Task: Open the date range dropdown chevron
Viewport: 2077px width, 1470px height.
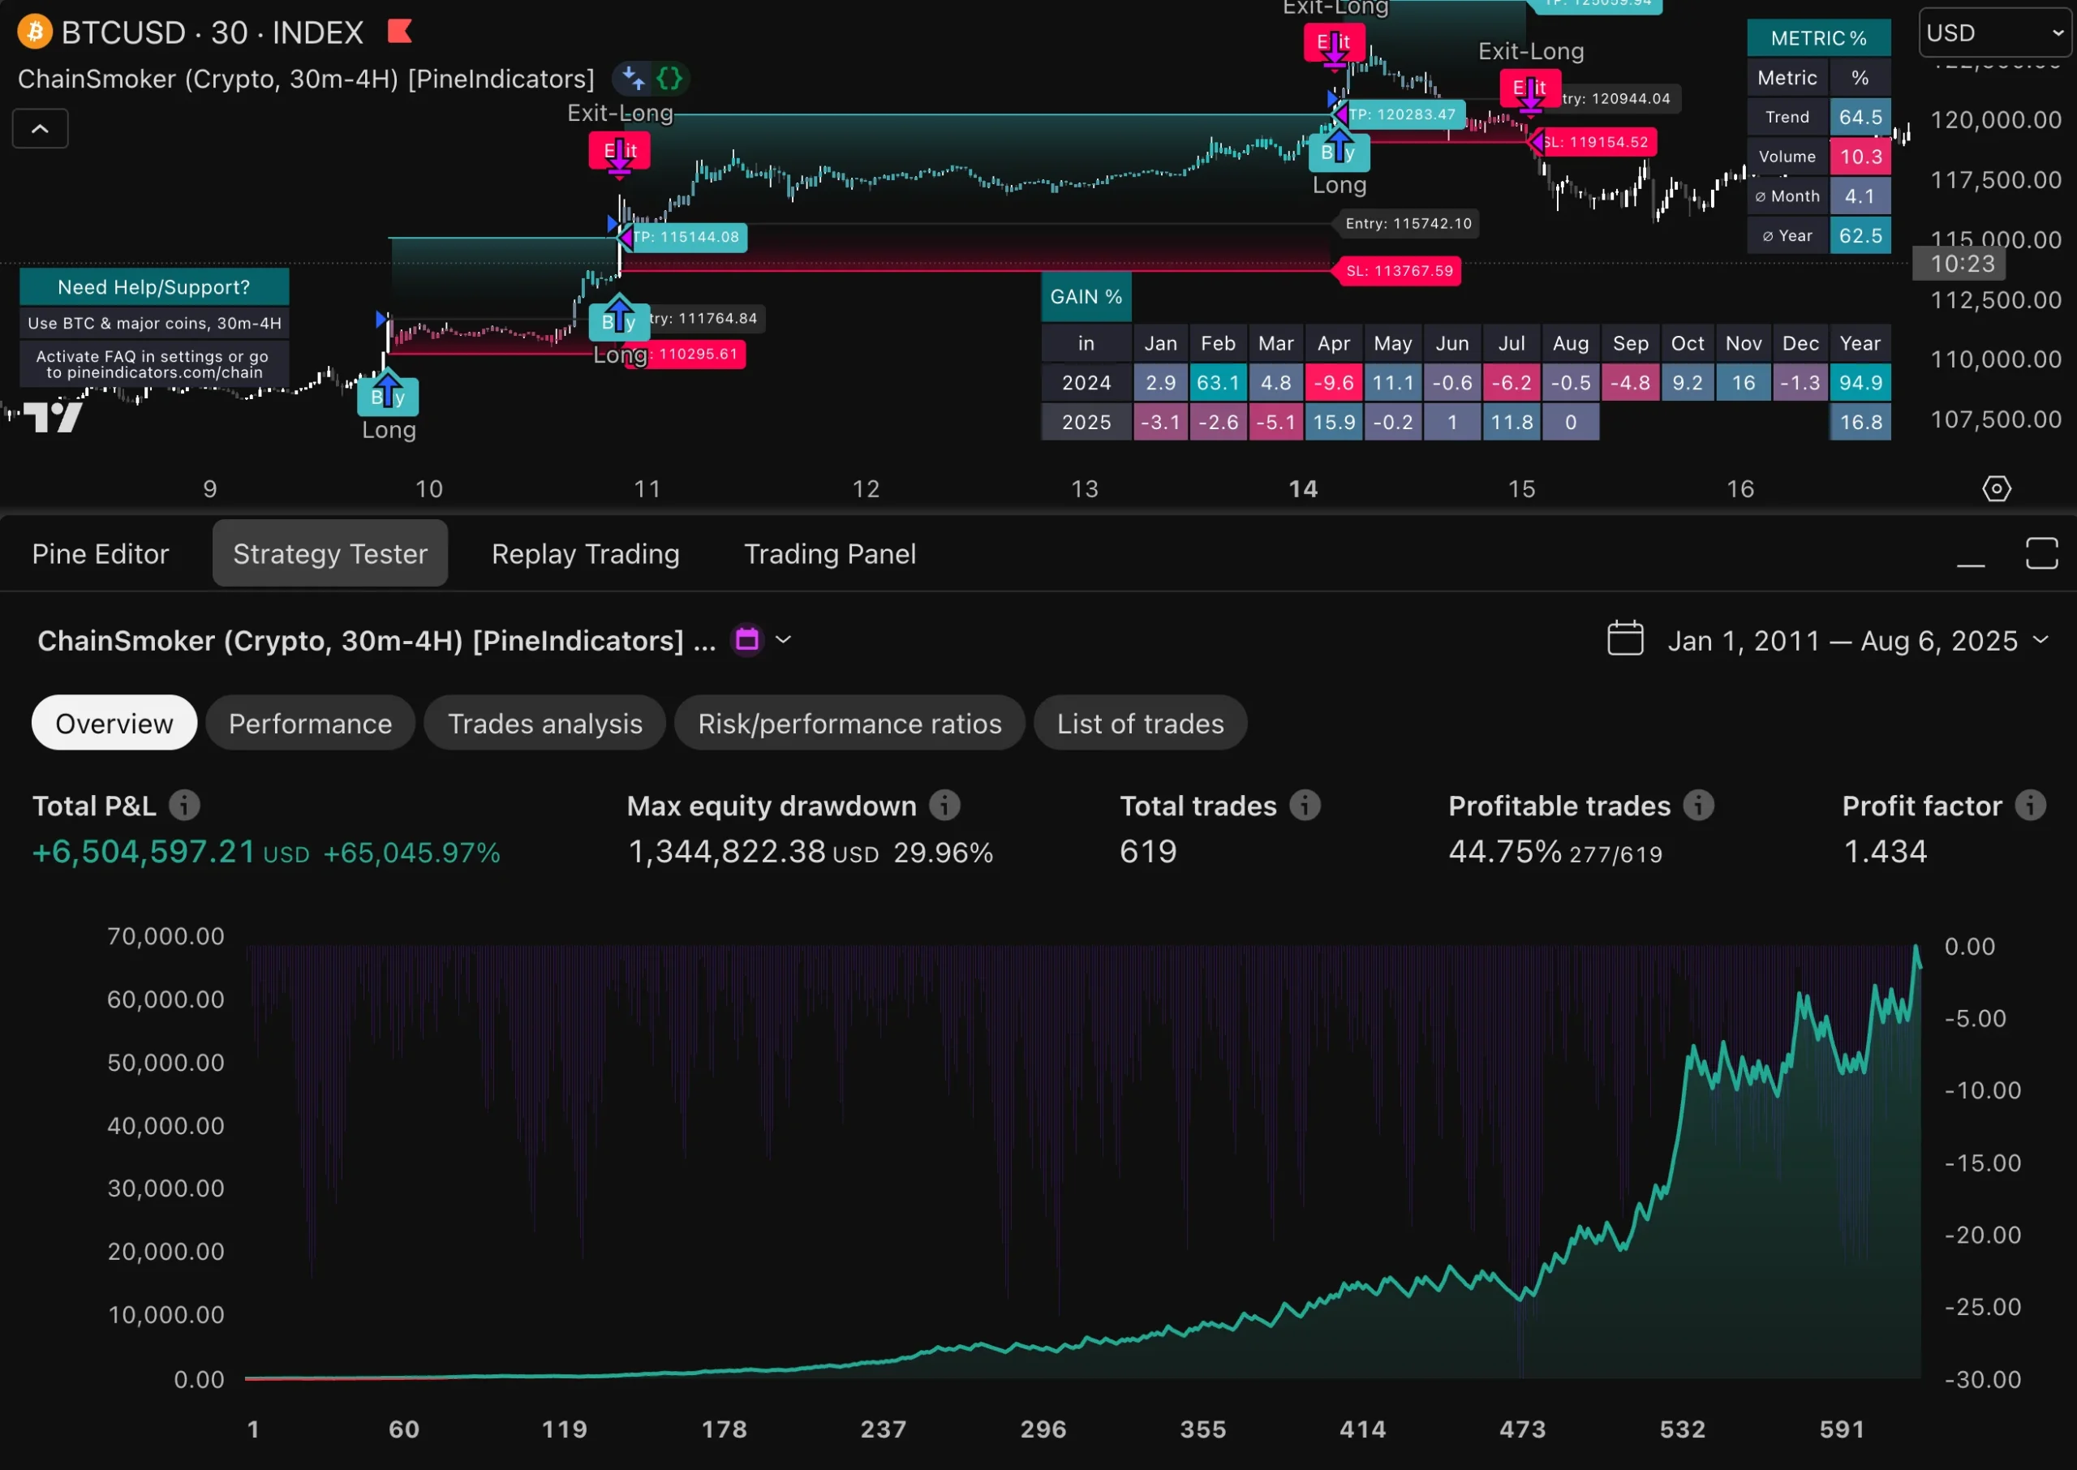Action: pyautogui.click(x=2040, y=640)
